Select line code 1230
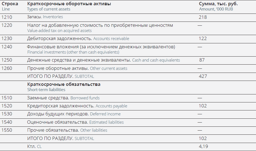 point(7,39)
